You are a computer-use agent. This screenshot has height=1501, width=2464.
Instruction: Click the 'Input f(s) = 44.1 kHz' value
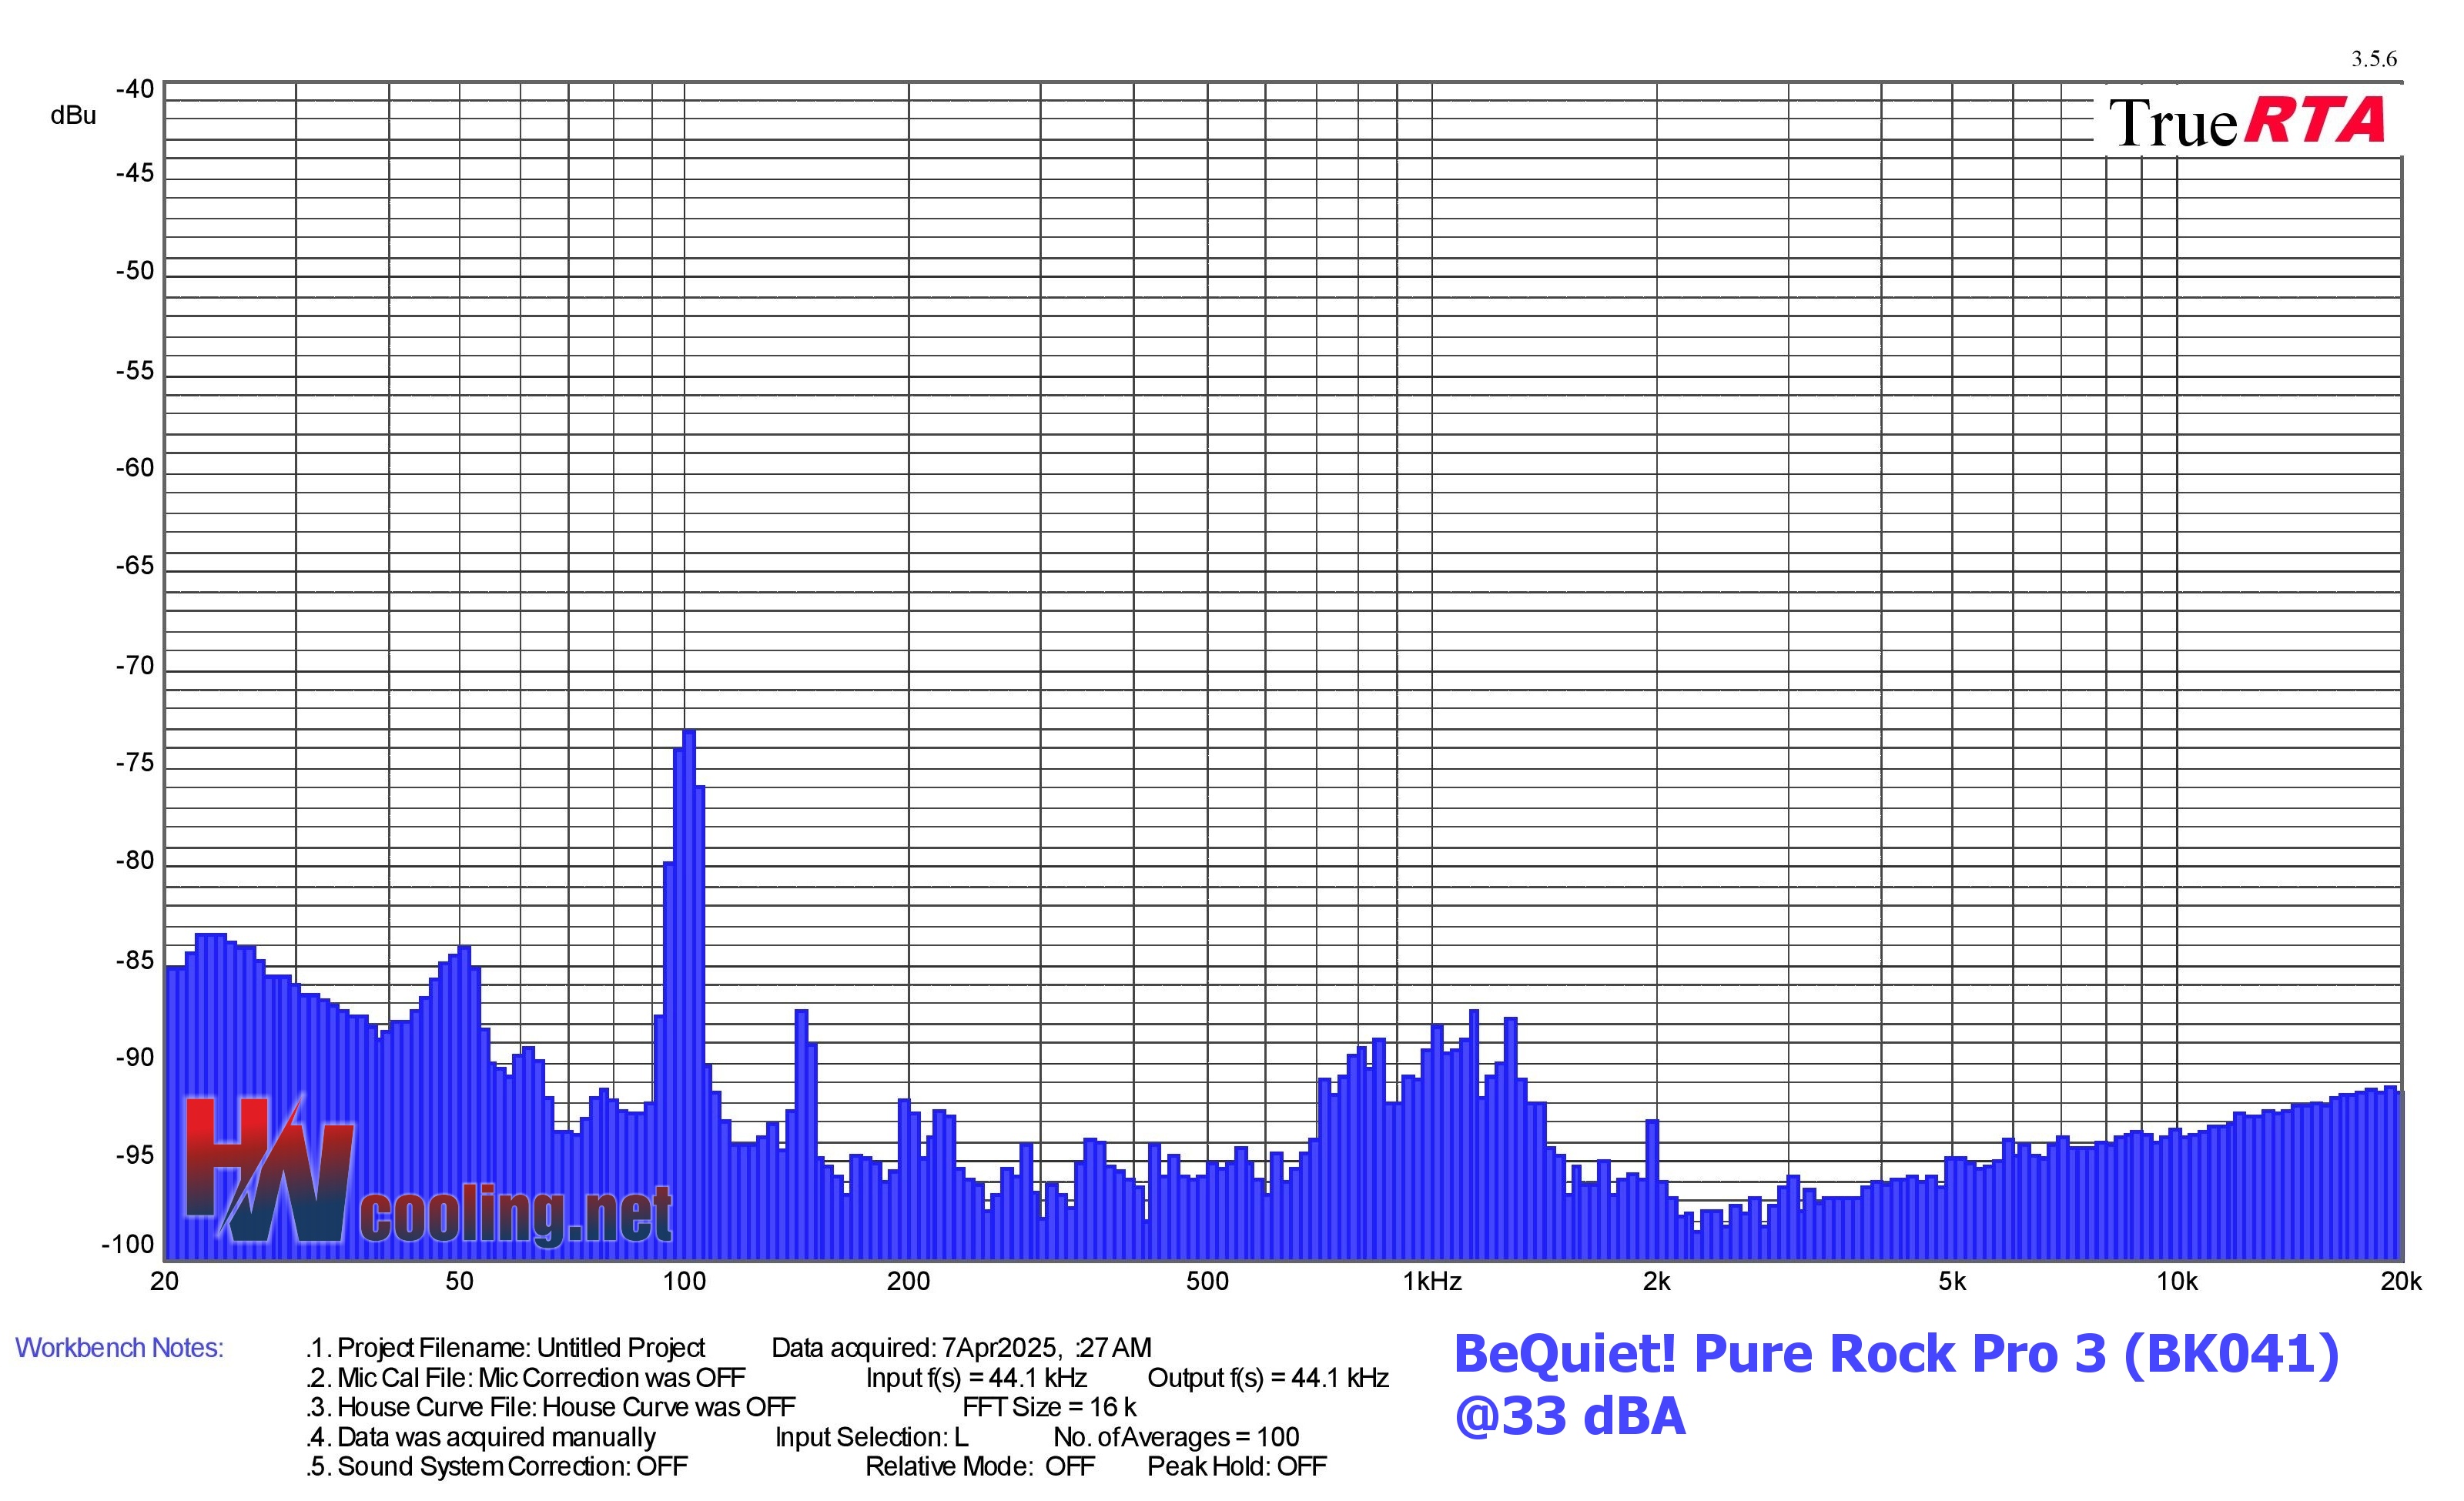[x=976, y=1378]
